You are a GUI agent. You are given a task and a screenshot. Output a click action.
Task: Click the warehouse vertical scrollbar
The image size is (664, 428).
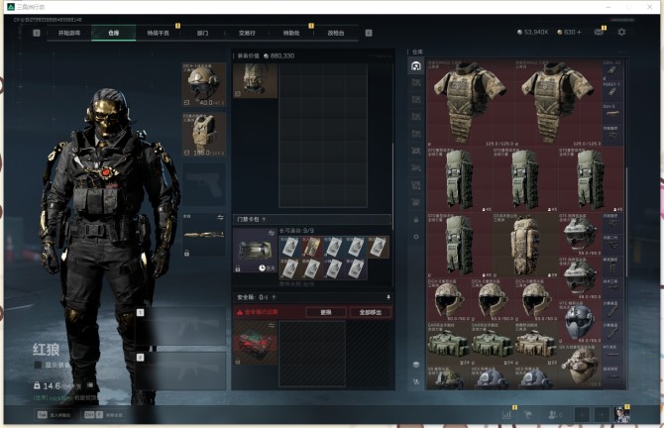pyautogui.click(x=626, y=224)
